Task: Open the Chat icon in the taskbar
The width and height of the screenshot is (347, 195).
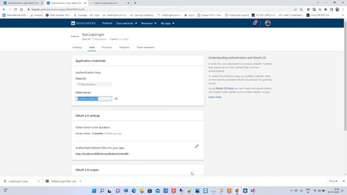Action: click(x=118, y=191)
